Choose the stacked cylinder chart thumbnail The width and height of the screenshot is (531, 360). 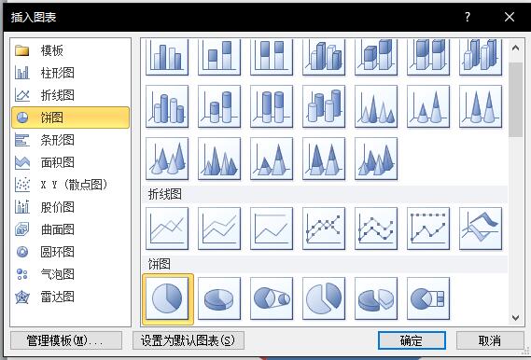tap(219, 106)
